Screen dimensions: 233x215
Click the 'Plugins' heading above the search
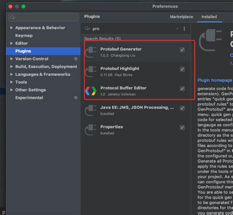tap(92, 17)
